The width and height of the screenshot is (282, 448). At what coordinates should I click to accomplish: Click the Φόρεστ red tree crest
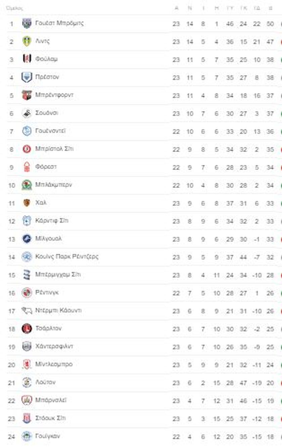coord(27,167)
